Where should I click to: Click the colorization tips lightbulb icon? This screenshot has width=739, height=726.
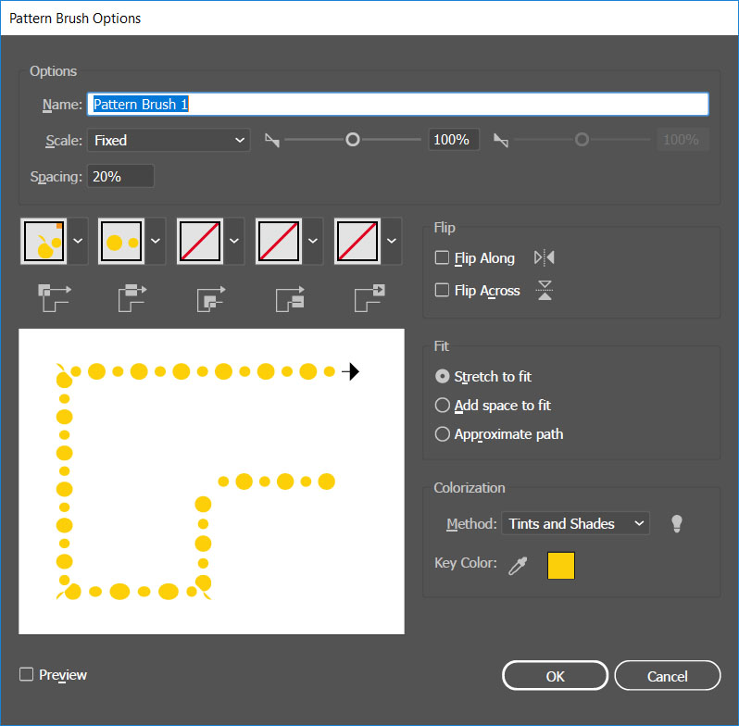pos(676,523)
